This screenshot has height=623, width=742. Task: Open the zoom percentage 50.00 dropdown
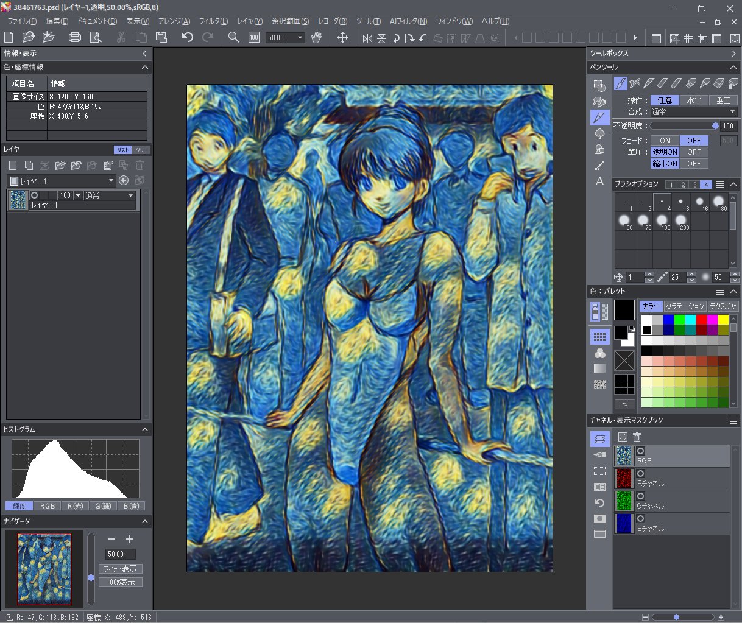point(300,38)
